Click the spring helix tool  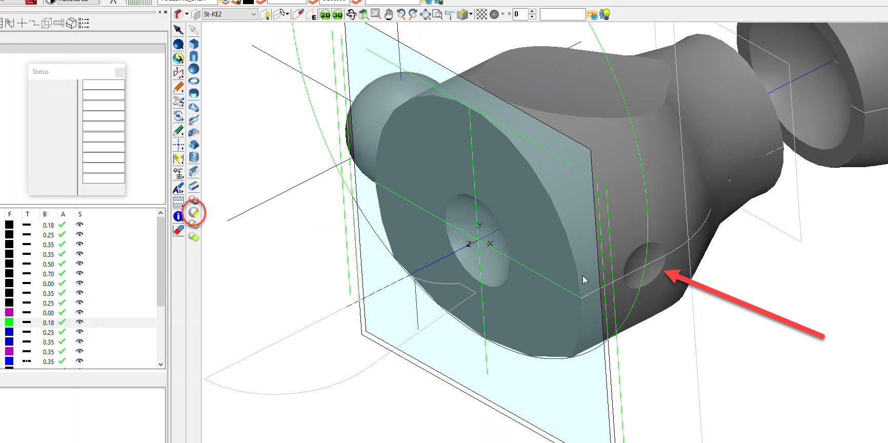pyautogui.click(x=194, y=157)
